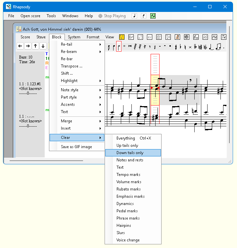237x248 pixels.
Task: Open the Tools menu
Action: click(51, 16)
